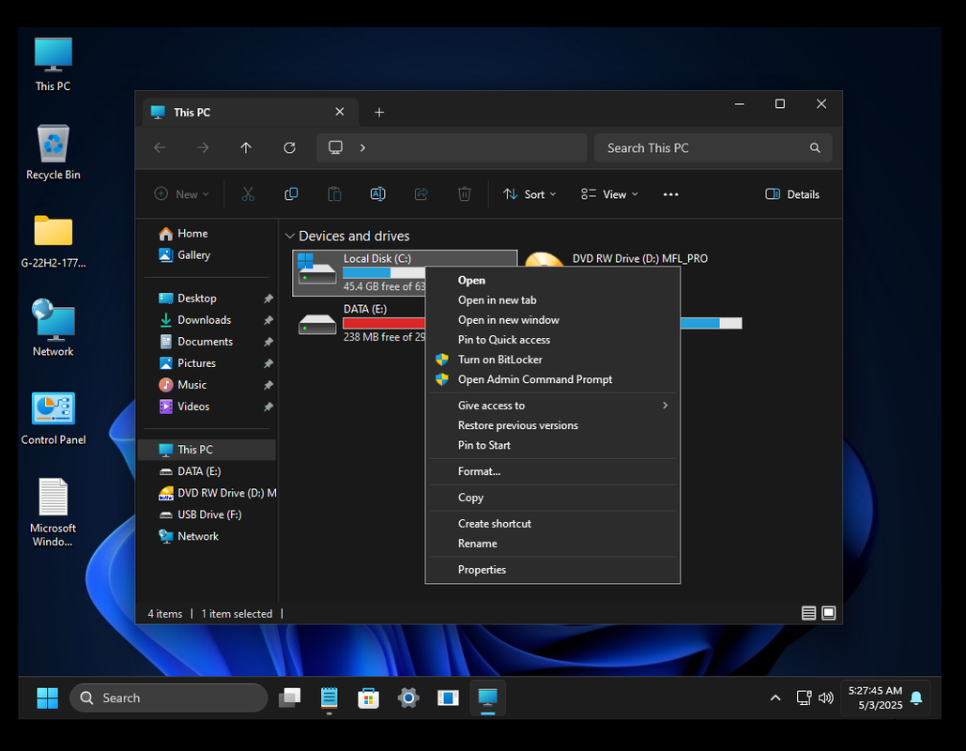Switch to large tiles view icon in status bar
Image resolution: width=966 pixels, height=751 pixels.
coord(829,613)
